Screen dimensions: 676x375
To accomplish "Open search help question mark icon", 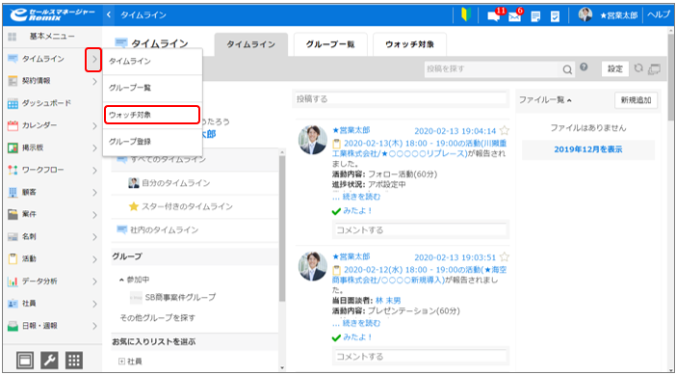I will [584, 67].
